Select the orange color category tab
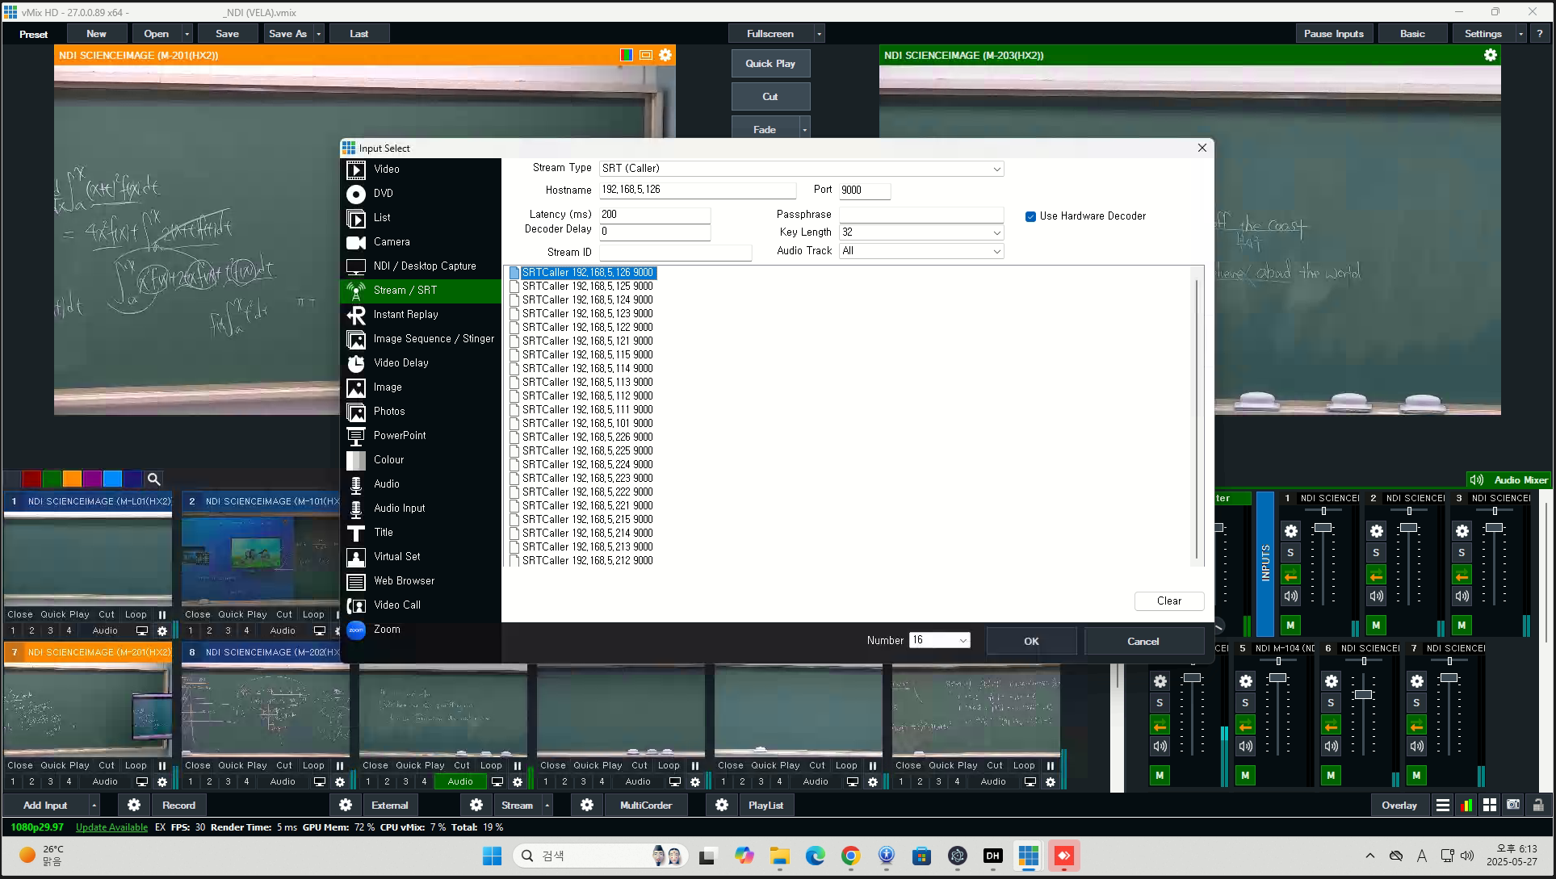Viewport: 1556px width, 879px height. point(72,479)
